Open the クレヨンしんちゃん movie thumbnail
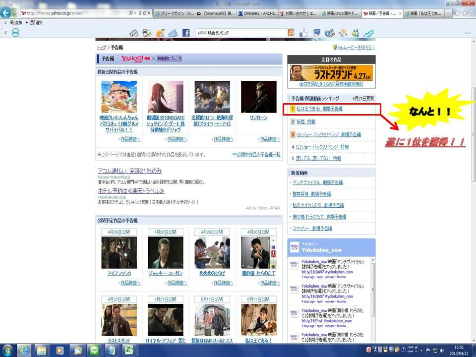 pyautogui.click(x=119, y=97)
